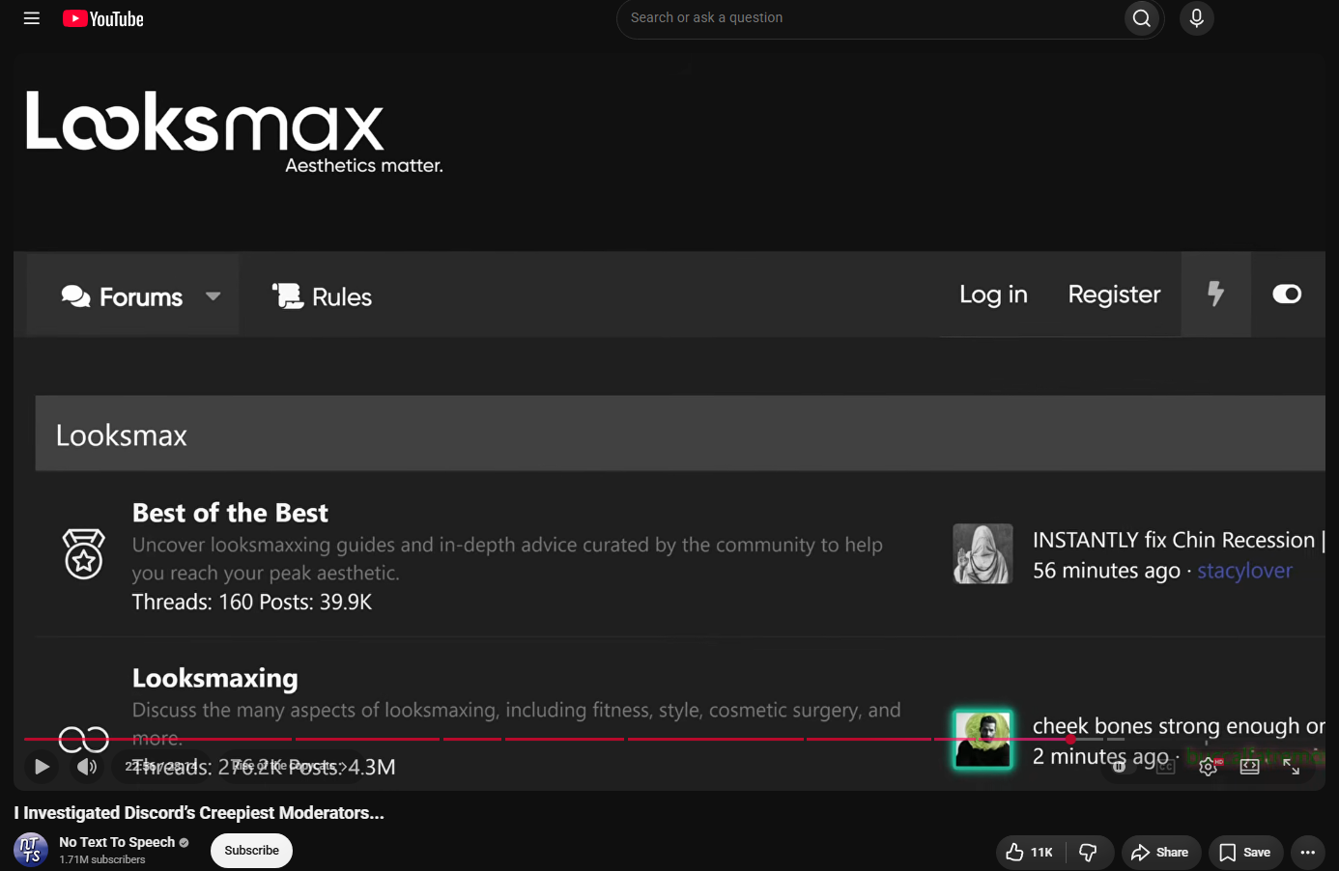Open the No Text To Speech channel avatar
This screenshot has width=1339, height=871.
31,850
